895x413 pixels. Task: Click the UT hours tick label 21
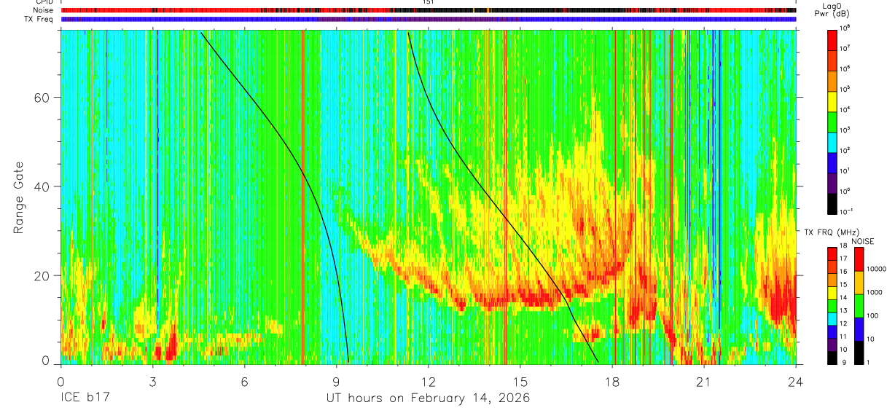point(704,381)
